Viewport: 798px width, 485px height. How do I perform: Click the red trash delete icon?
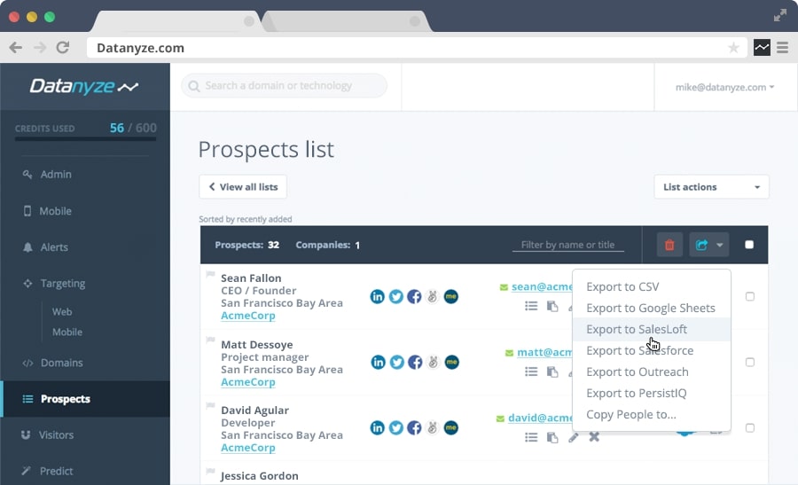[x=669, y=245]
